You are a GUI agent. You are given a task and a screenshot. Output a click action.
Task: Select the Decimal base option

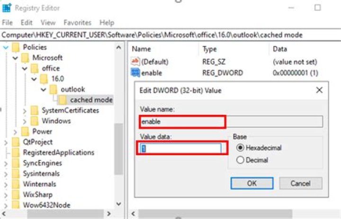(x=240, y=160)
